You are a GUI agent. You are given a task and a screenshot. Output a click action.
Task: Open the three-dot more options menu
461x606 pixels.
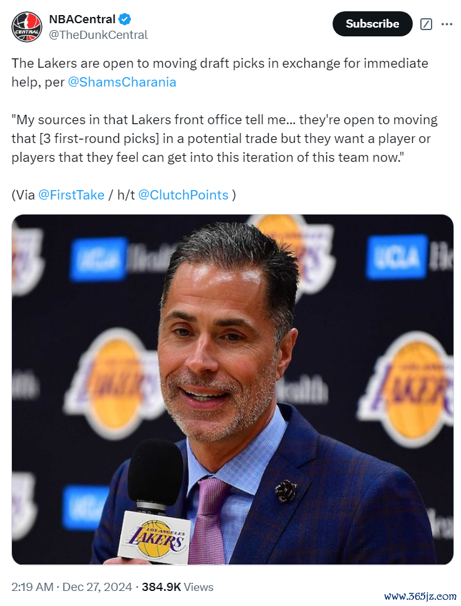pyautogui.click(x=447, y=24)
